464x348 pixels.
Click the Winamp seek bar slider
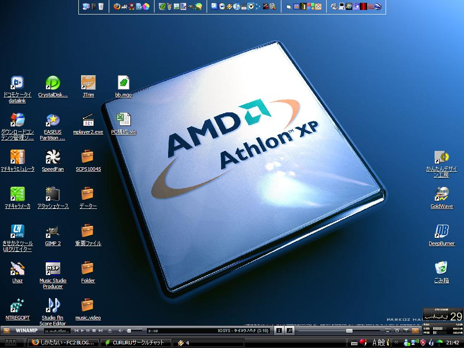point(349,330)
